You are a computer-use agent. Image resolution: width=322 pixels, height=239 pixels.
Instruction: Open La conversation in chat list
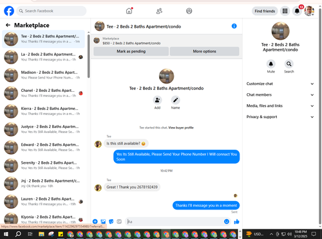tap(44, 57)
